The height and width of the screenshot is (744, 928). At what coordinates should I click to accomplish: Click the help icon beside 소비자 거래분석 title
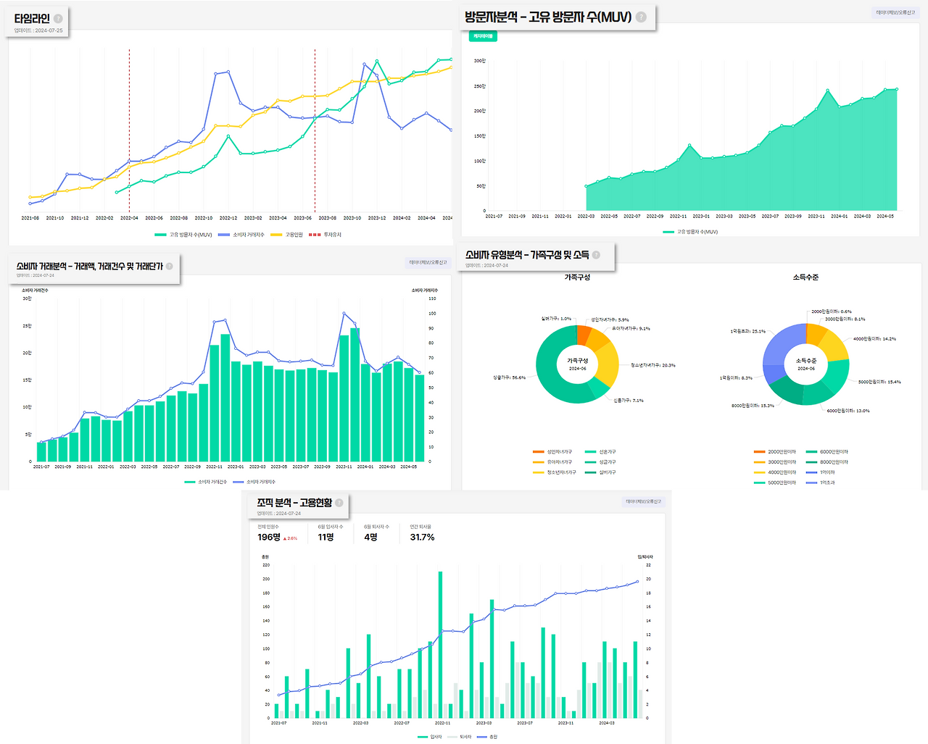(x=170, y=267)
